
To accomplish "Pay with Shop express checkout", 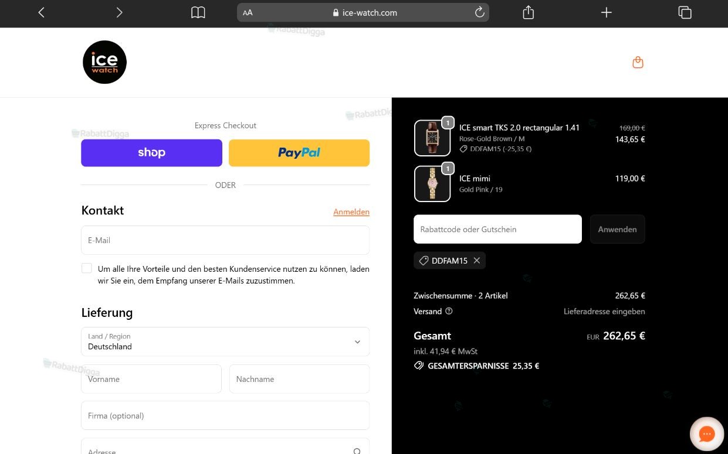I will point(151,153).
